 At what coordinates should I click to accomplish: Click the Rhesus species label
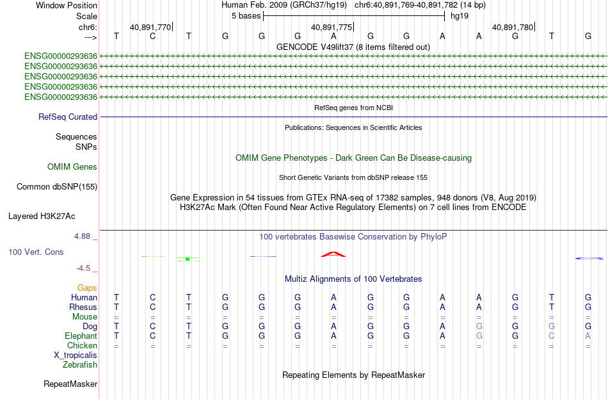coord(83,307)
